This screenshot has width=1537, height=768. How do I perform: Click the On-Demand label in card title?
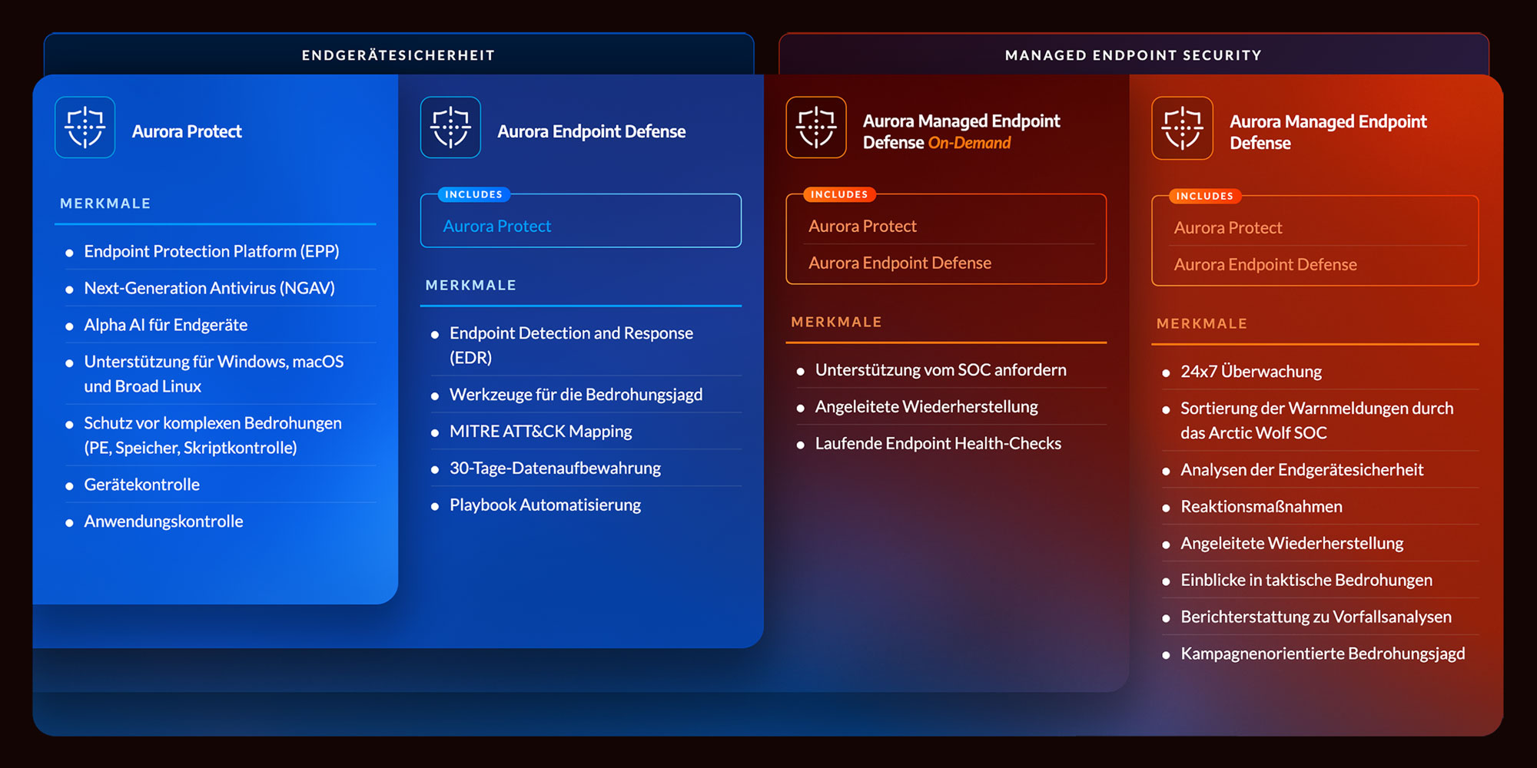coord(969,143)
